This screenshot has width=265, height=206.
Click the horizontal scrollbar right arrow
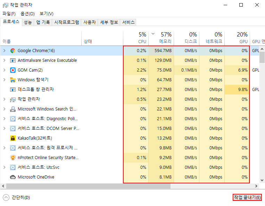coord(256,186)
